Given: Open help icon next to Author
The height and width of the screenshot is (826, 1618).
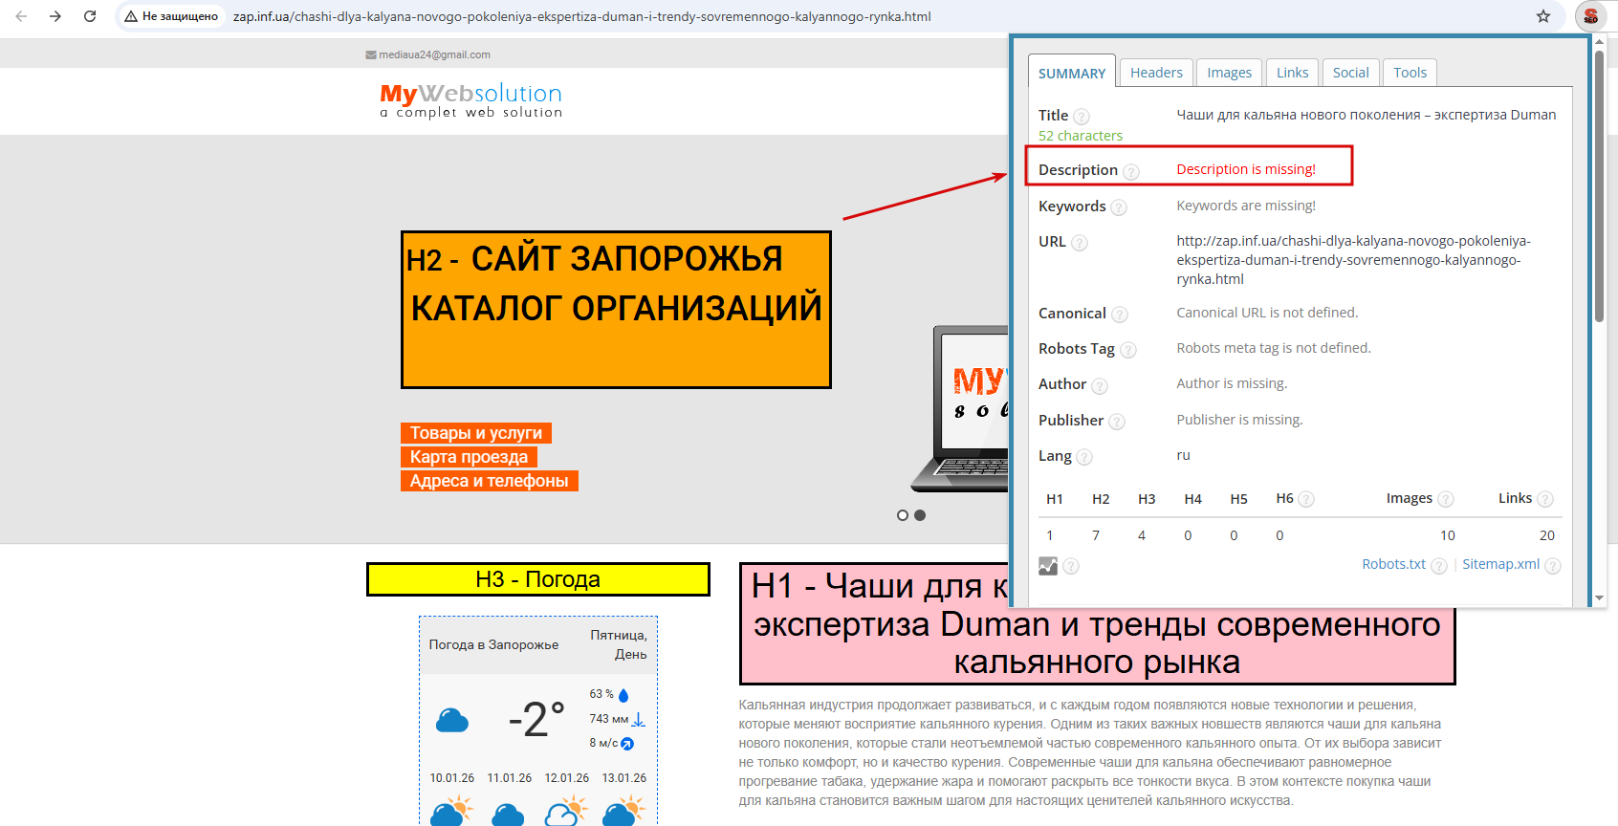Looking at the screenshot, I should click(x=1100, y=386).
